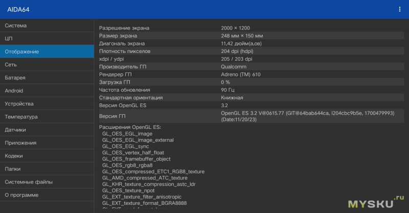Show the Устройства section

coord(47,103)
